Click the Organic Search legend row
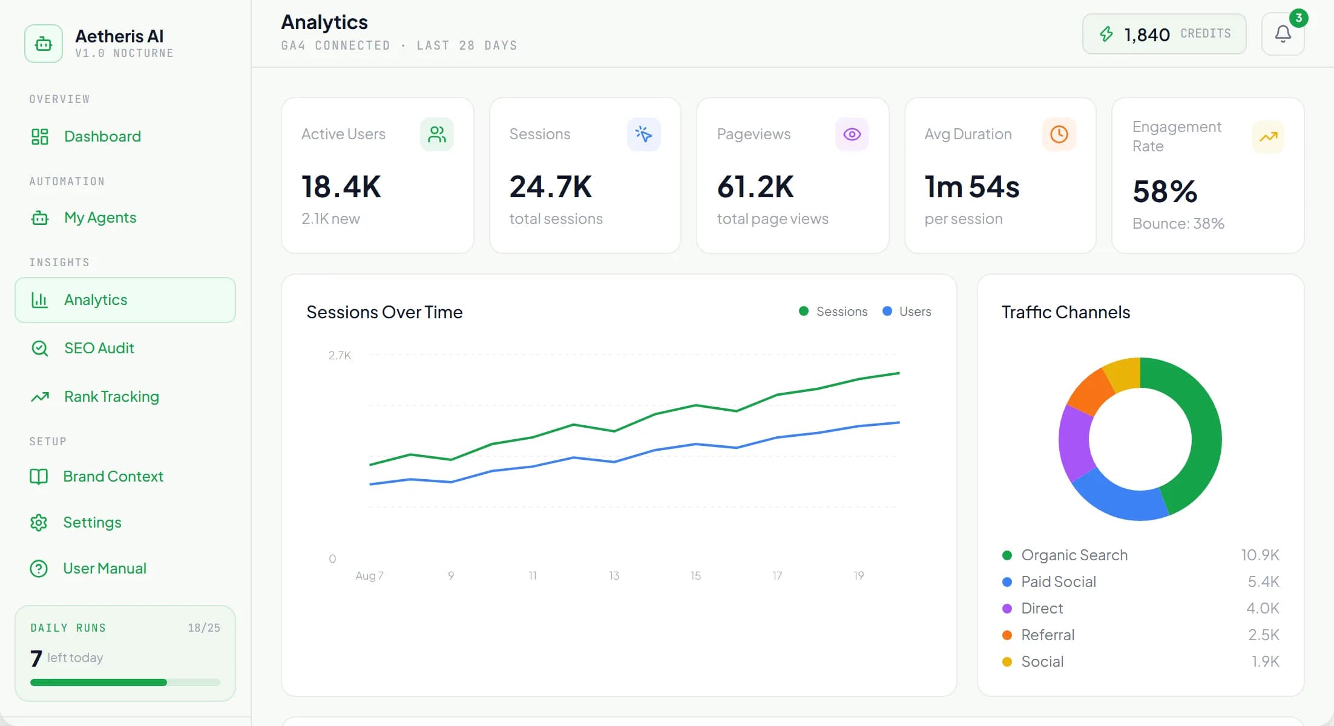This screenshot has height=726, width=1334. [1141, 555]
